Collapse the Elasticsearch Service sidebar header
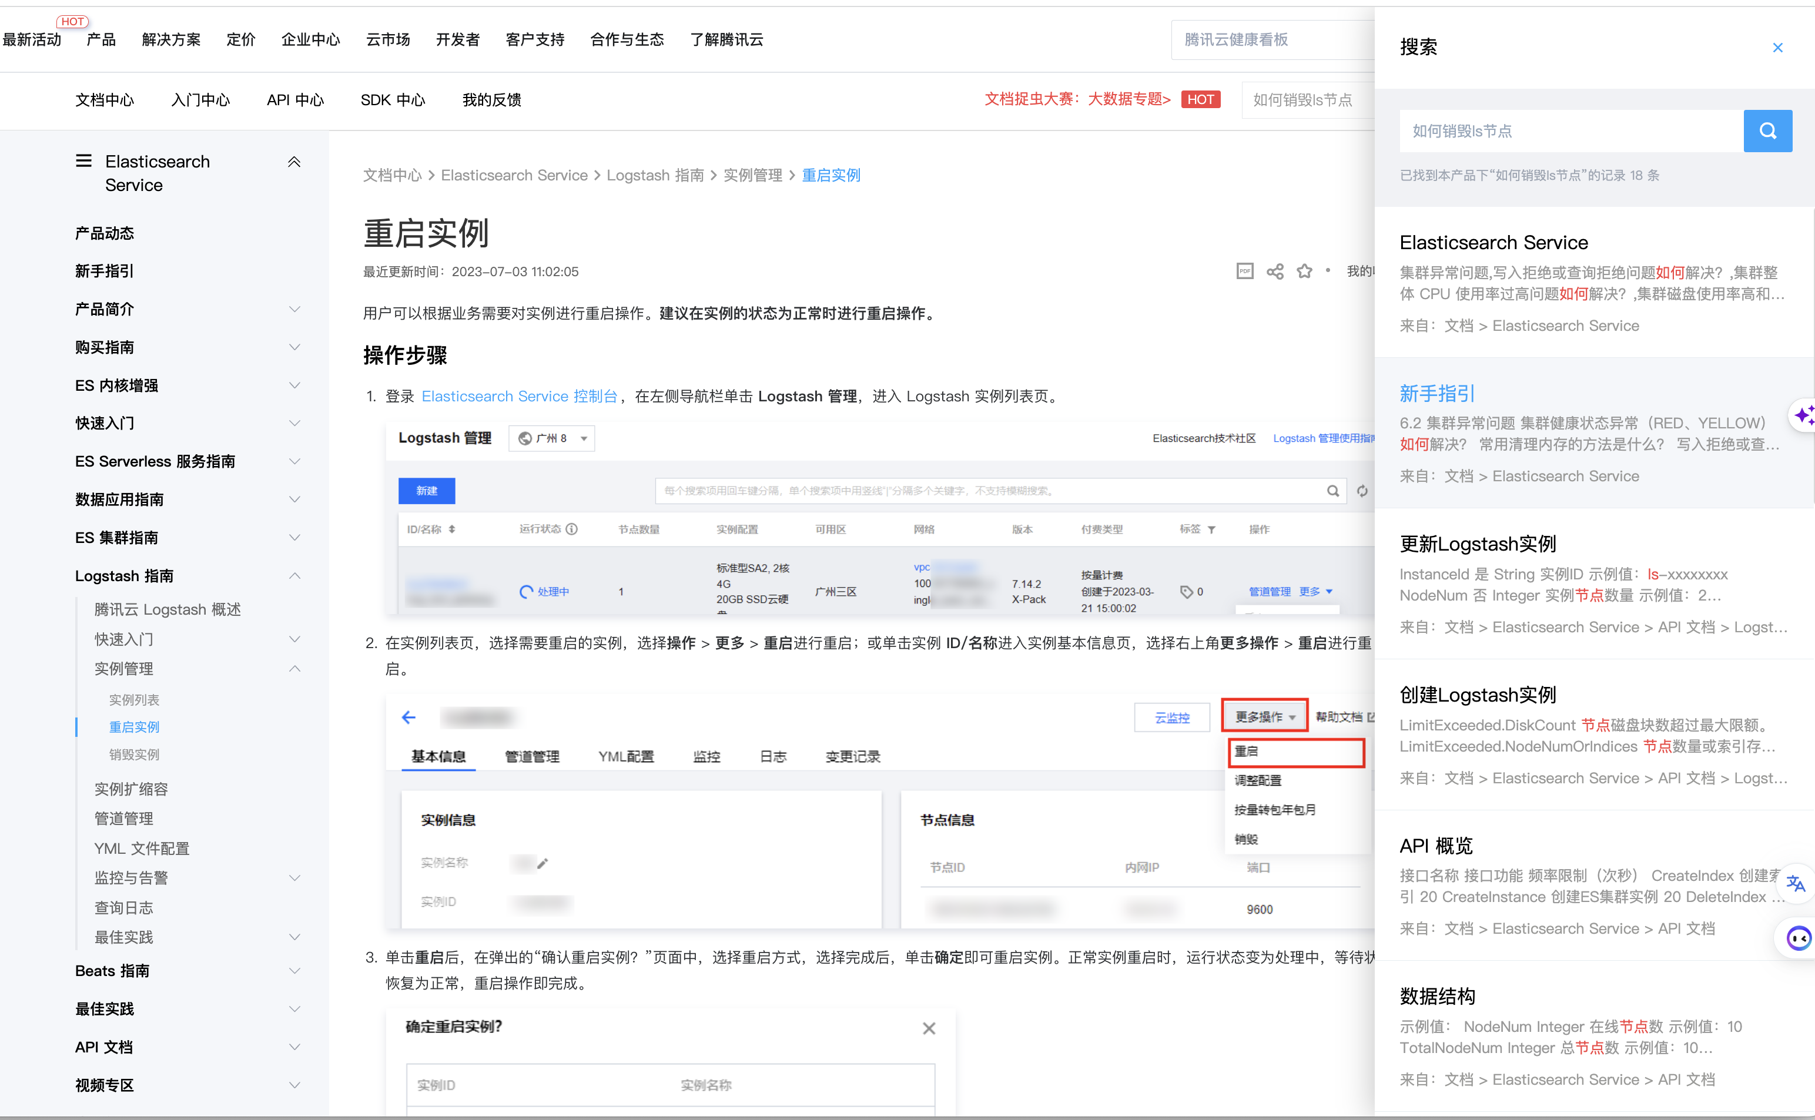Viewport: 1815px width, 1120px height. [294, 162]
